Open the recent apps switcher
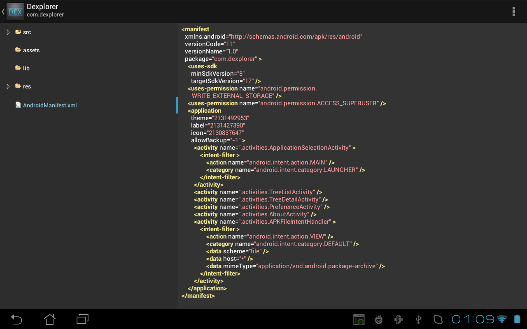The image size is (527, 329). tap(82, 319)
